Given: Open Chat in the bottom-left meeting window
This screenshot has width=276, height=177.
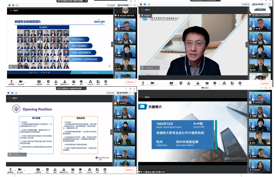Looking at the screenshot, I should pos(73,170).
